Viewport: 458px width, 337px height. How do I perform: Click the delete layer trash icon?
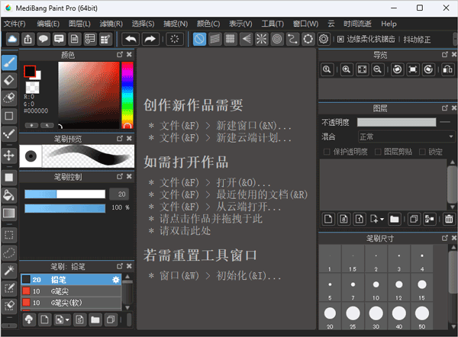(x=449, y=220)
